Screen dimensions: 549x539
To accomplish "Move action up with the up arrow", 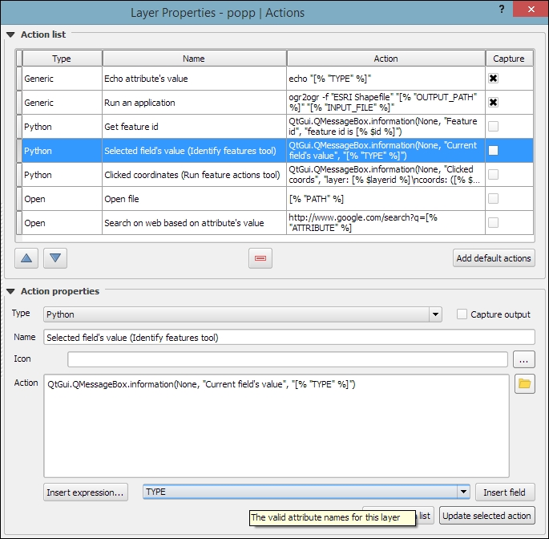I will click(26, 258).
